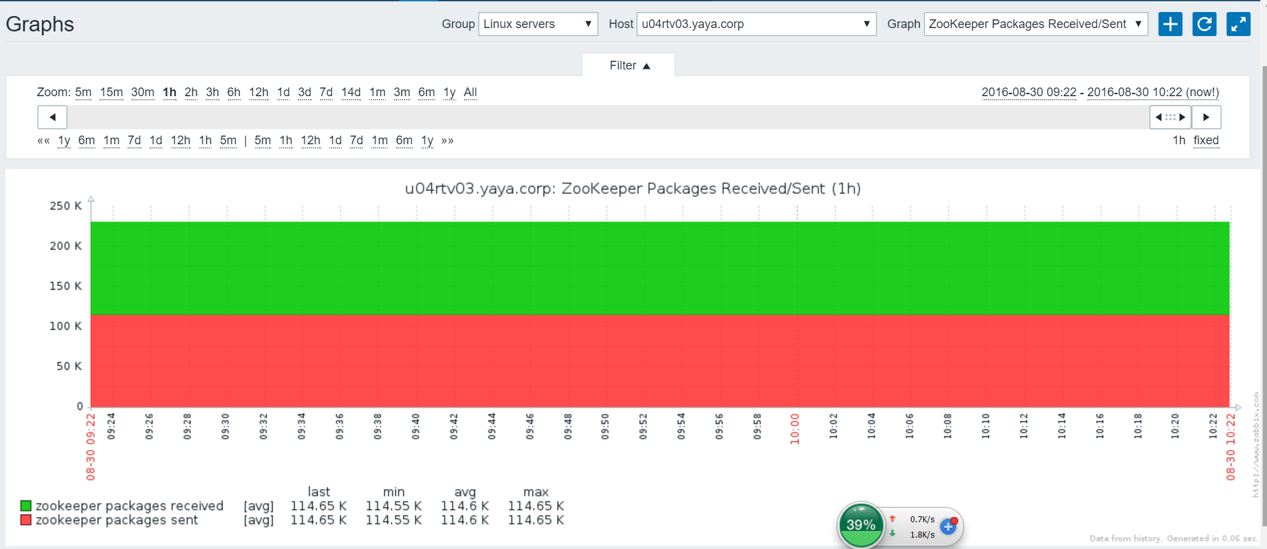Click the blue plus icon on network widget
1267x549 pixels.
pyautogui.click(x=948, y=527)
